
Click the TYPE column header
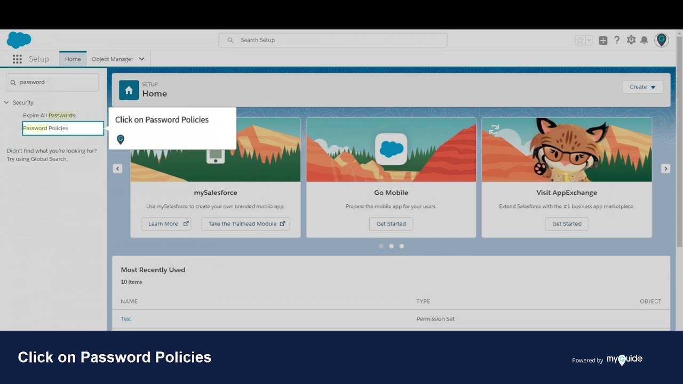pos(423,301)
